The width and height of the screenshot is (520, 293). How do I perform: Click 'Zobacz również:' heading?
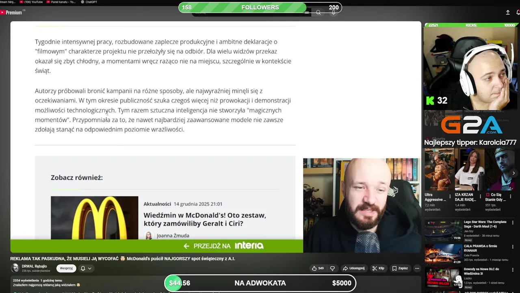click(77, 177)
